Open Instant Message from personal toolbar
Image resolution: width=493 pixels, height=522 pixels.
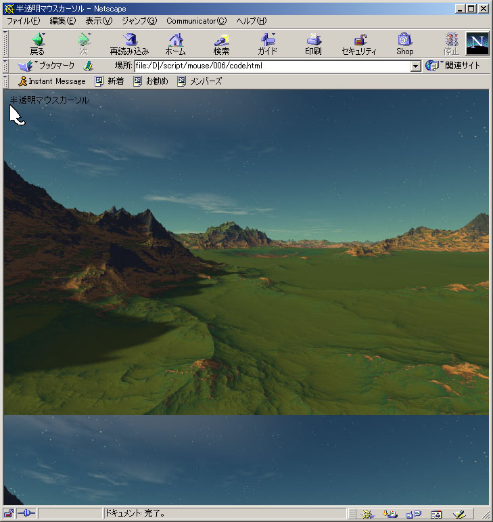point(52,81)
